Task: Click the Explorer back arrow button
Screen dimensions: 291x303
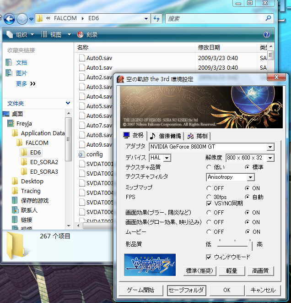Action: pyautogui.click(x=9, y=19)
